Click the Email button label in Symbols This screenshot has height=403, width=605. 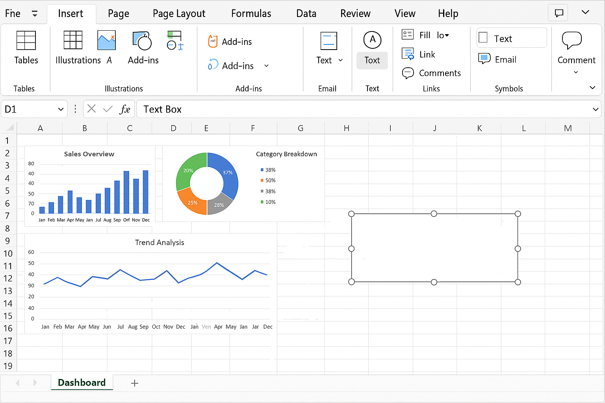pyautogui.click(x=506, y=59)
